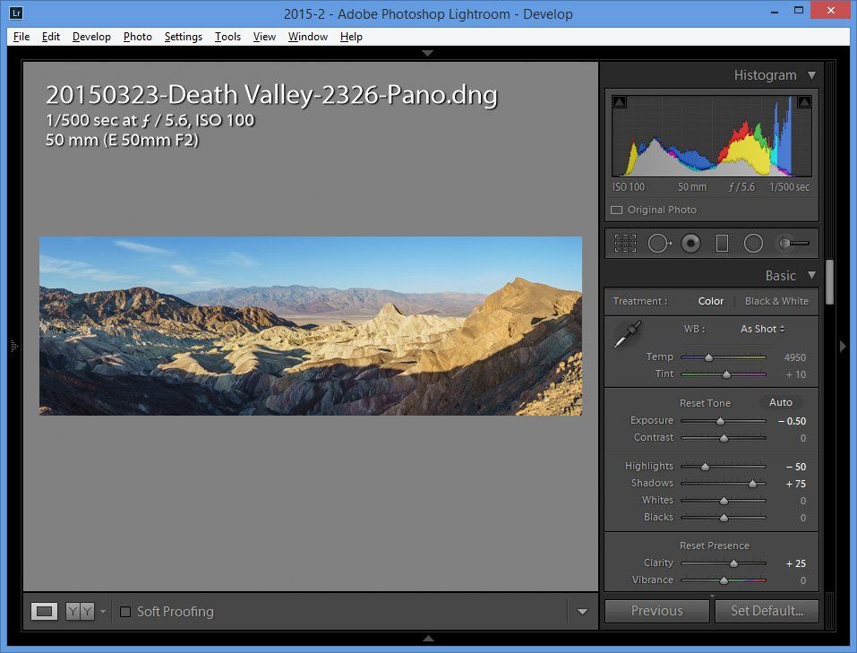Select the Graduated Filter tool
Viewport: 857px width, 653px height.
coord(722,243)
